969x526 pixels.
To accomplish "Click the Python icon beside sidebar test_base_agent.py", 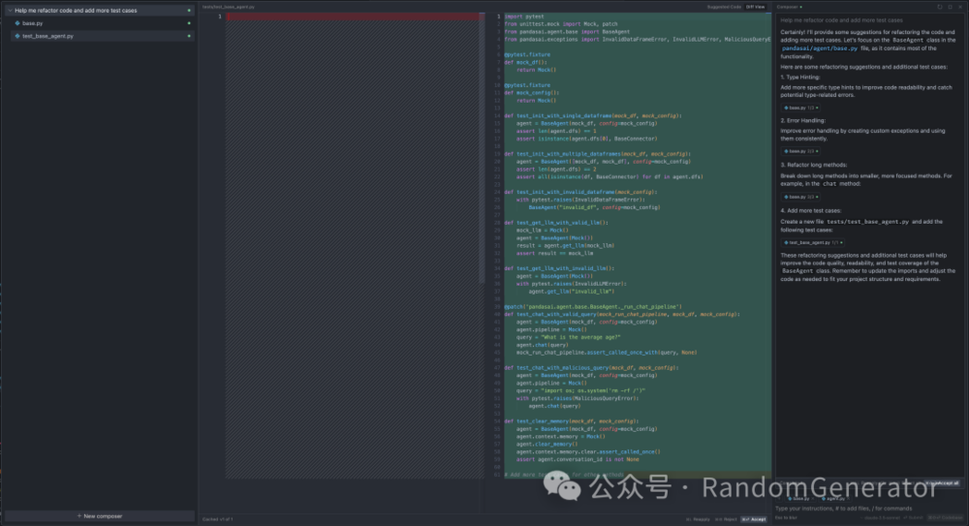I will click(x=17, y=36).
